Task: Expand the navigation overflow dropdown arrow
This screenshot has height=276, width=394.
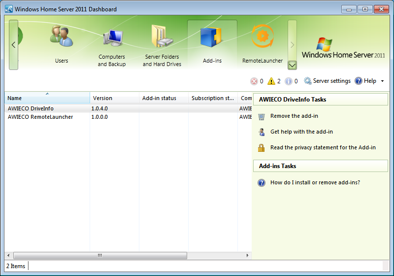Action: (x=292, y=66)
